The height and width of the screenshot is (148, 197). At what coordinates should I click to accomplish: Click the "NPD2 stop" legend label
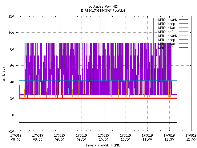coord(167,24)
